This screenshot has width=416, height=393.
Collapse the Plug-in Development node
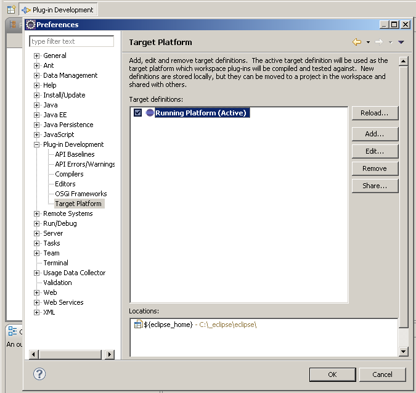pos(36,145)
